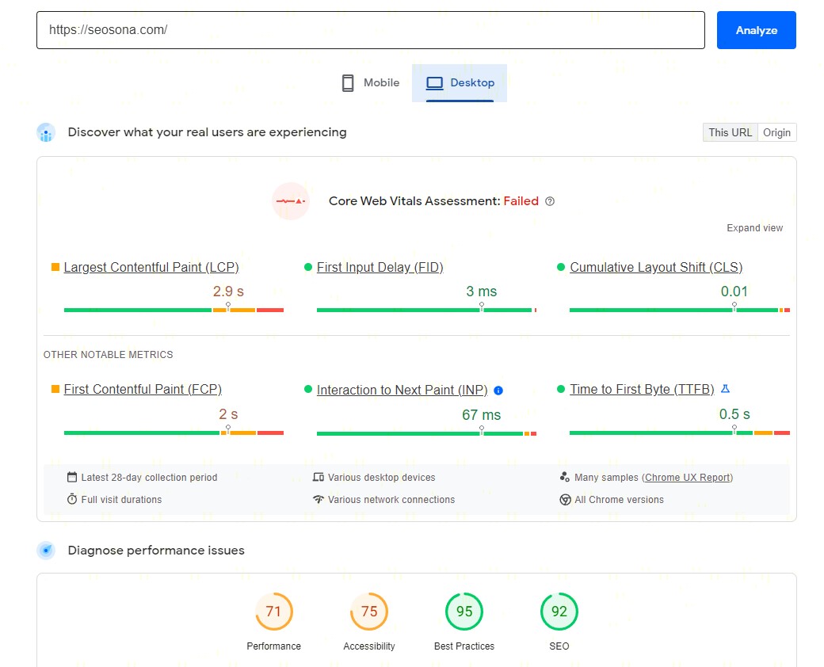Image resolution: width=824 pixels, height=667 pixels.
Task: Click the Analyze button
Action: pyautogui.click(x=756, y=30)
